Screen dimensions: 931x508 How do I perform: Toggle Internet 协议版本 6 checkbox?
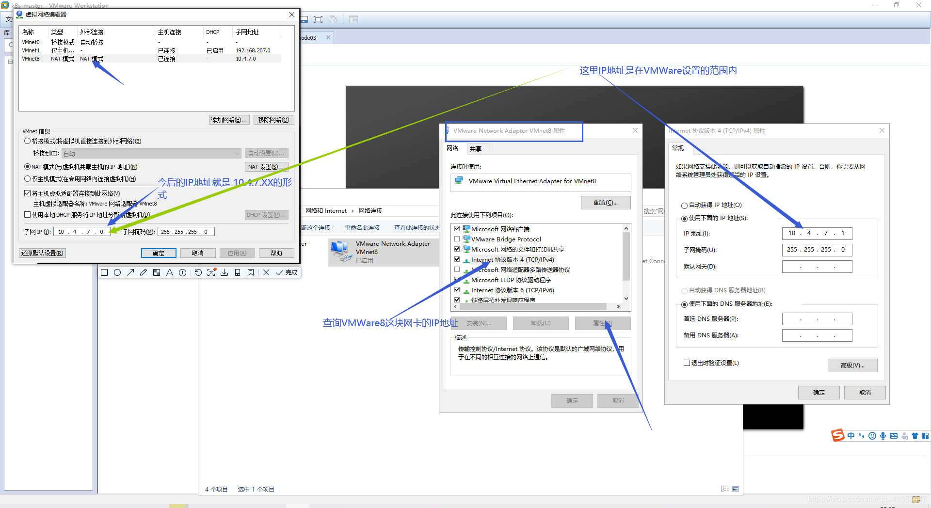pyautogui.click(x=457, y=290)
